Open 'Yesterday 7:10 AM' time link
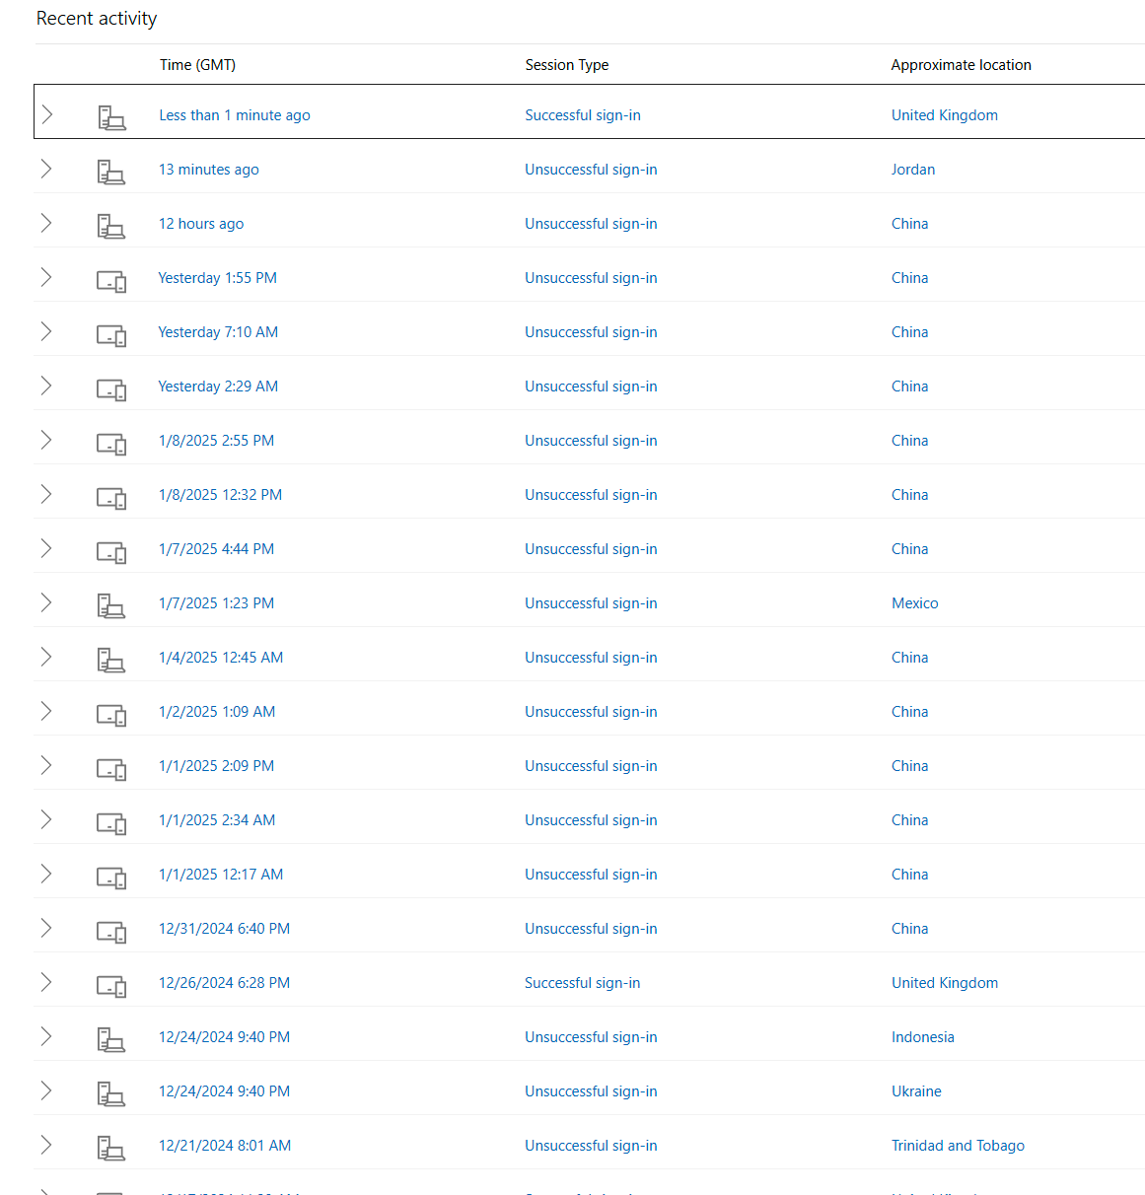 pyautogui.click(x=218, y=332)
